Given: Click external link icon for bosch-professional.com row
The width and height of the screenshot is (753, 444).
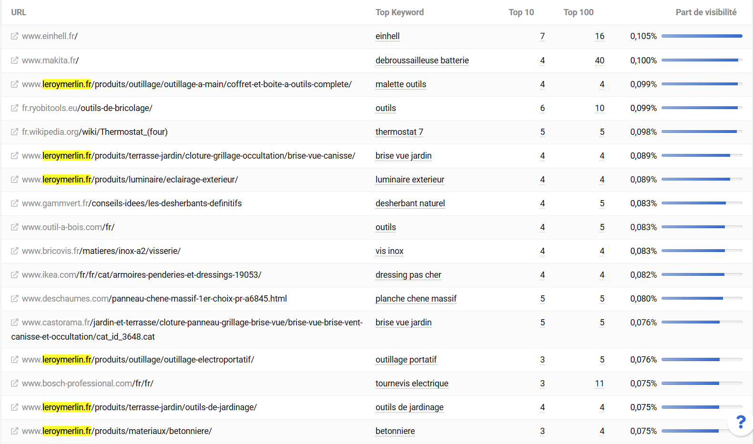Looking at the screenshot, I should 15,383.
